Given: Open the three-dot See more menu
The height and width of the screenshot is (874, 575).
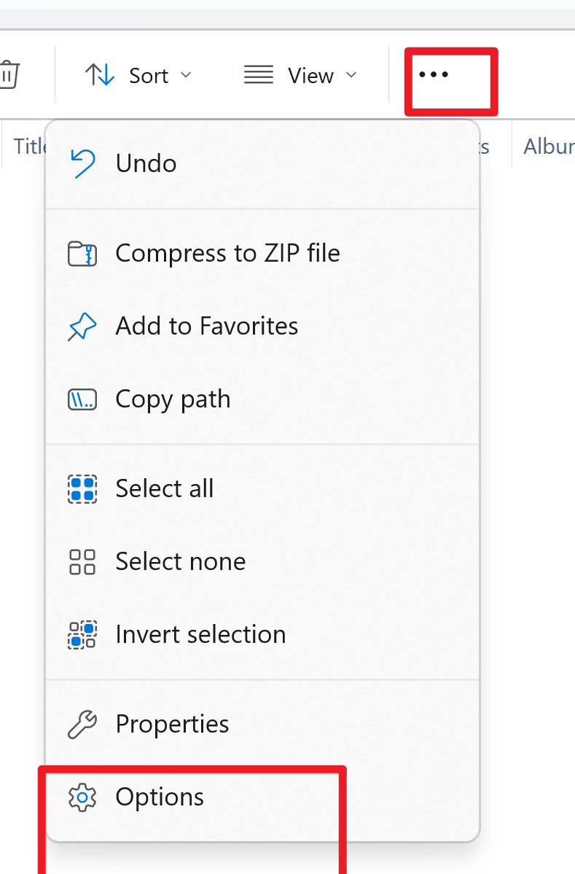Looking at the screenshot, I should coord(434,74).
